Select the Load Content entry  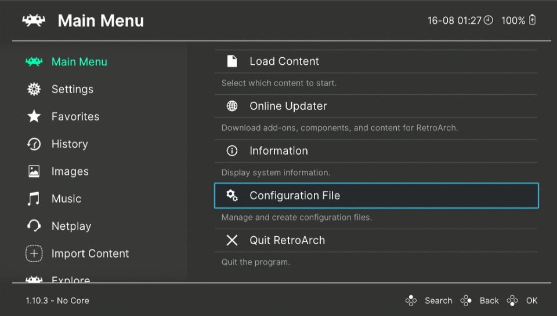(376, 61)
